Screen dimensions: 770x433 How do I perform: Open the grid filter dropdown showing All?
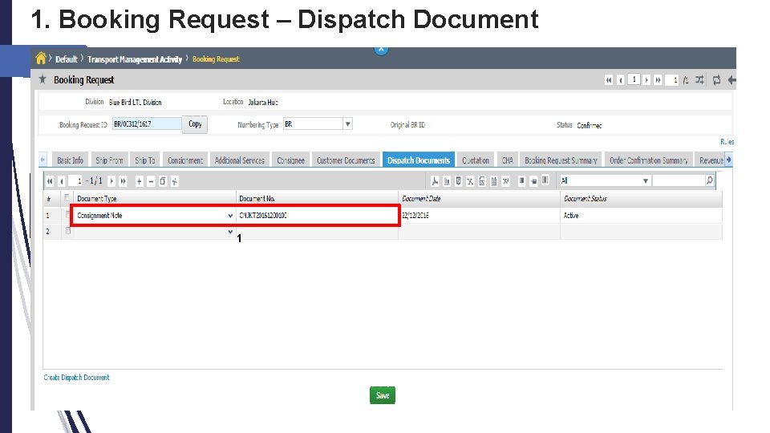[645, 180]
